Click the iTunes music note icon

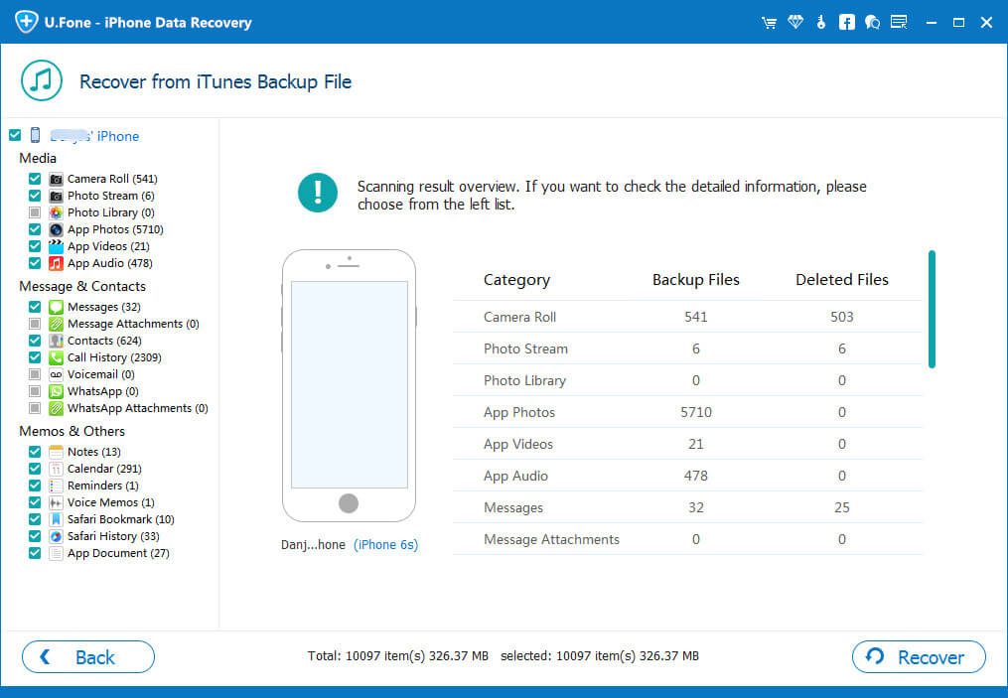[42, 81]
